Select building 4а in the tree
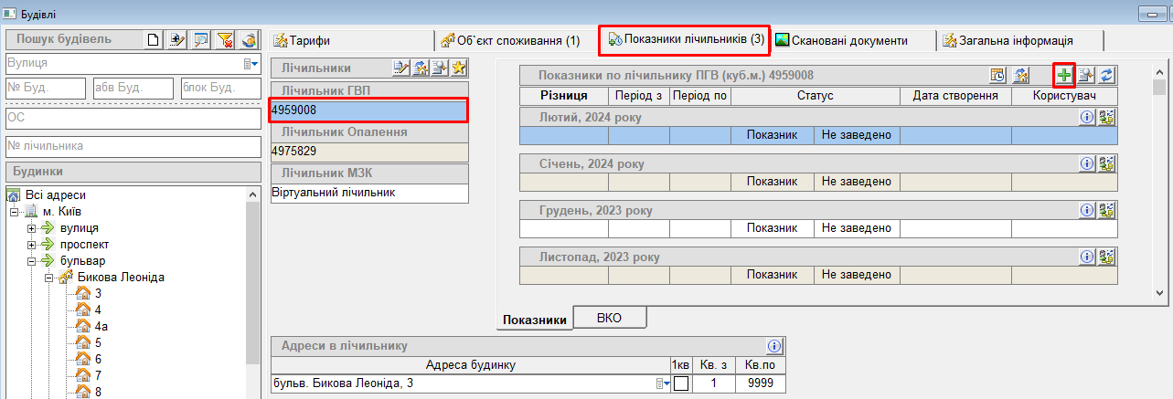 click(102, 326)
